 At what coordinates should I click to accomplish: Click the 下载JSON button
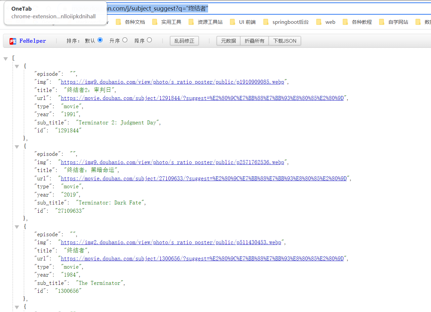285,41
